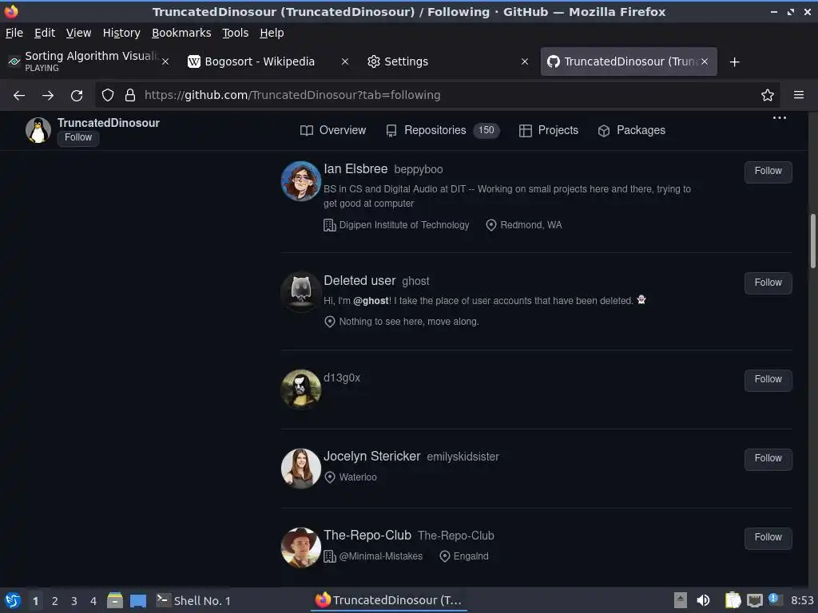Image resolution: width=818 pixels, height=613 pixels.
Task: Open the Repositories profile tab
Action: (x=443, y=130)
